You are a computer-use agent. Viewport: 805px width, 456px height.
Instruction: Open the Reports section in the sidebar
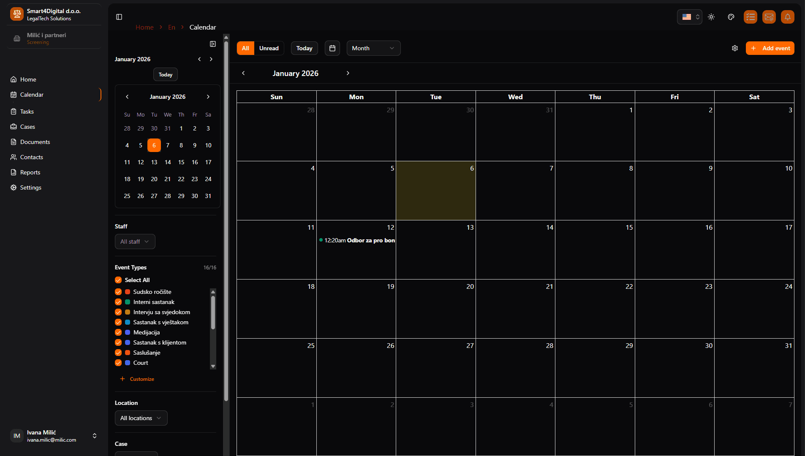click(x=30, y=172)
